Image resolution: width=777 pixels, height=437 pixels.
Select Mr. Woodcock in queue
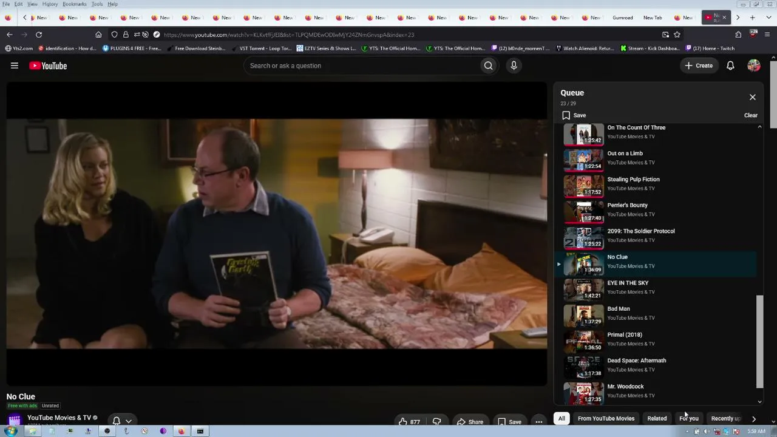(x=656, y=393)
